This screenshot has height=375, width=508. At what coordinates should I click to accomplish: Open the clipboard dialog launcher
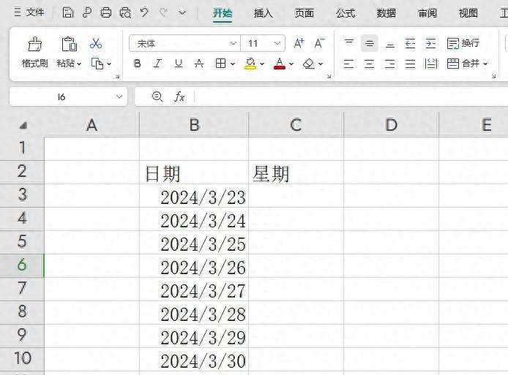118,76
